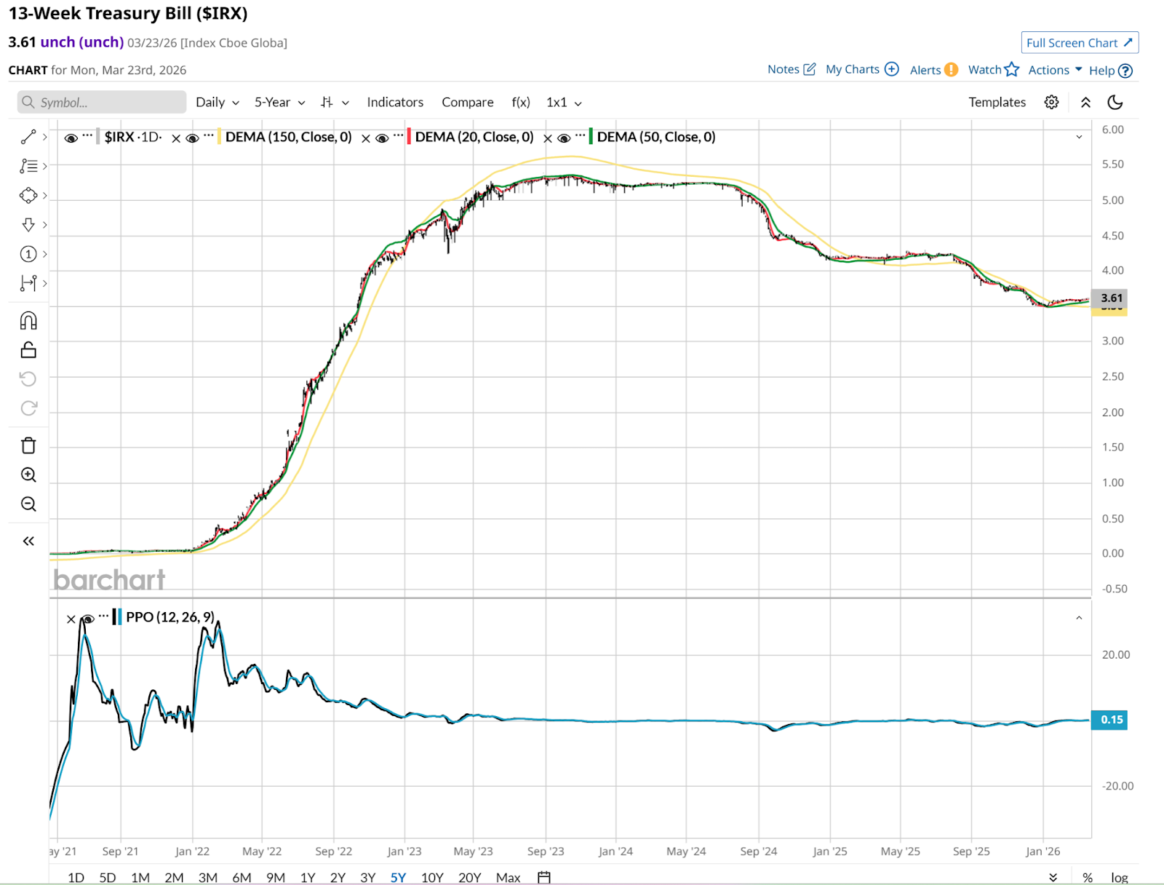Select the numbered circle label tool
Viewport: 1164px width, 885px height.
click(28, 254)
